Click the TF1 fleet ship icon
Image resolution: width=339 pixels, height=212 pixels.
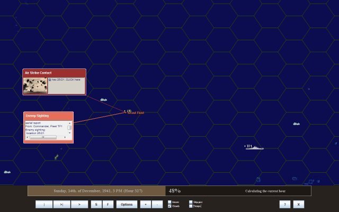pyautogui.click(x=255, y=147)
